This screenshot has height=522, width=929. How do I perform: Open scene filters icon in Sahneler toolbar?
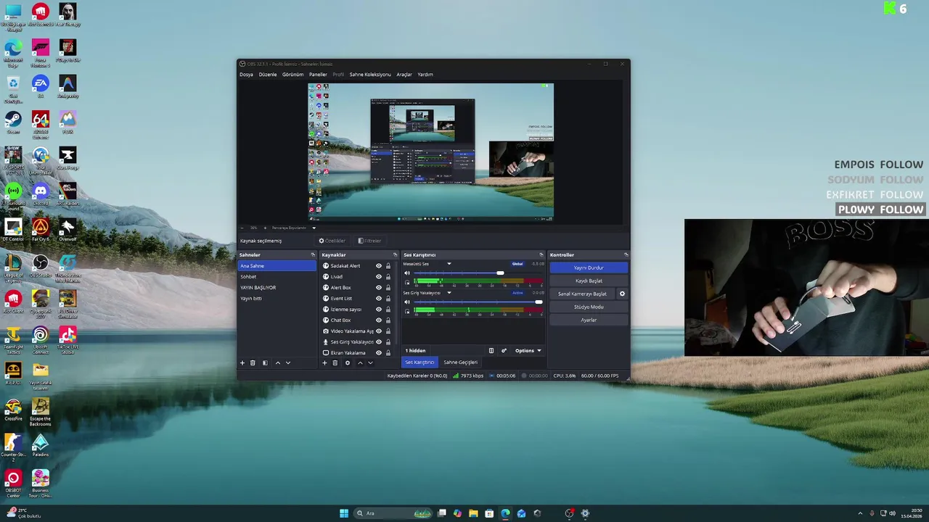[265, 362]
